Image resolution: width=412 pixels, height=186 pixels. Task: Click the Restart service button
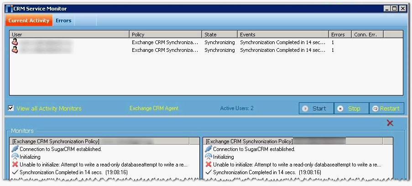click(386, 108)
